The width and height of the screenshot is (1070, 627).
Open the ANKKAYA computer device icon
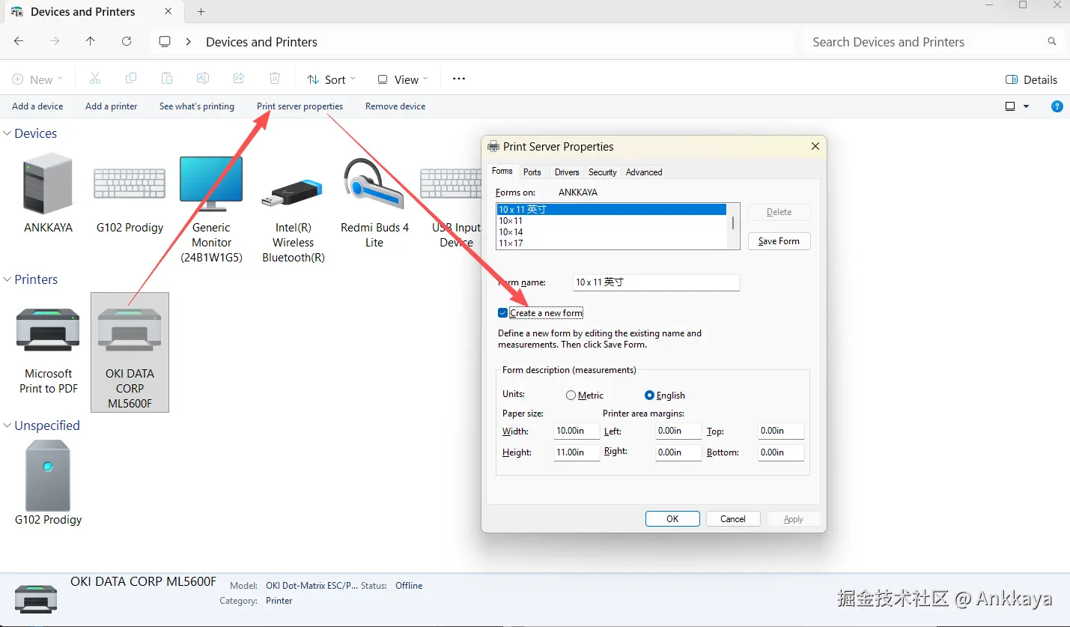48,184
